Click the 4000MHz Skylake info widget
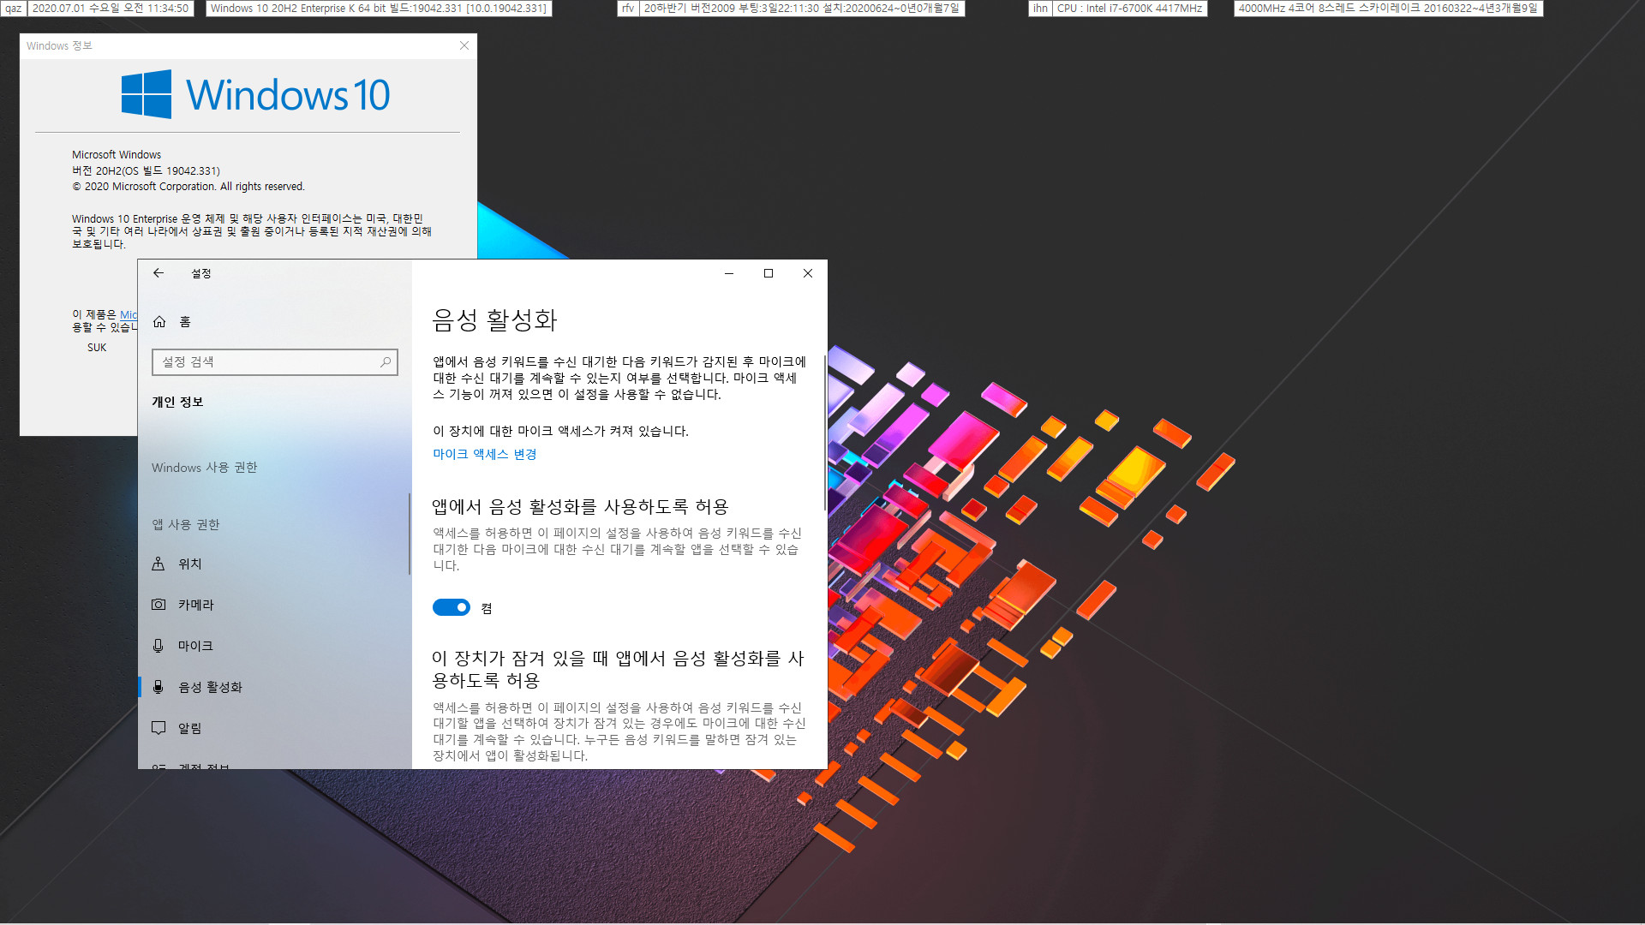The height and width of the screenshot is (925, 1645). 1388,9
